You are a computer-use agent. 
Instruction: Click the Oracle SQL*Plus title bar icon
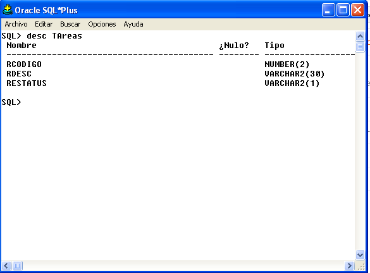coord(8,10)
